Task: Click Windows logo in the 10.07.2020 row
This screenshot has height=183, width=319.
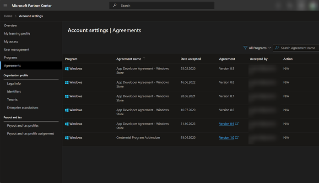Action: [66, 110]
